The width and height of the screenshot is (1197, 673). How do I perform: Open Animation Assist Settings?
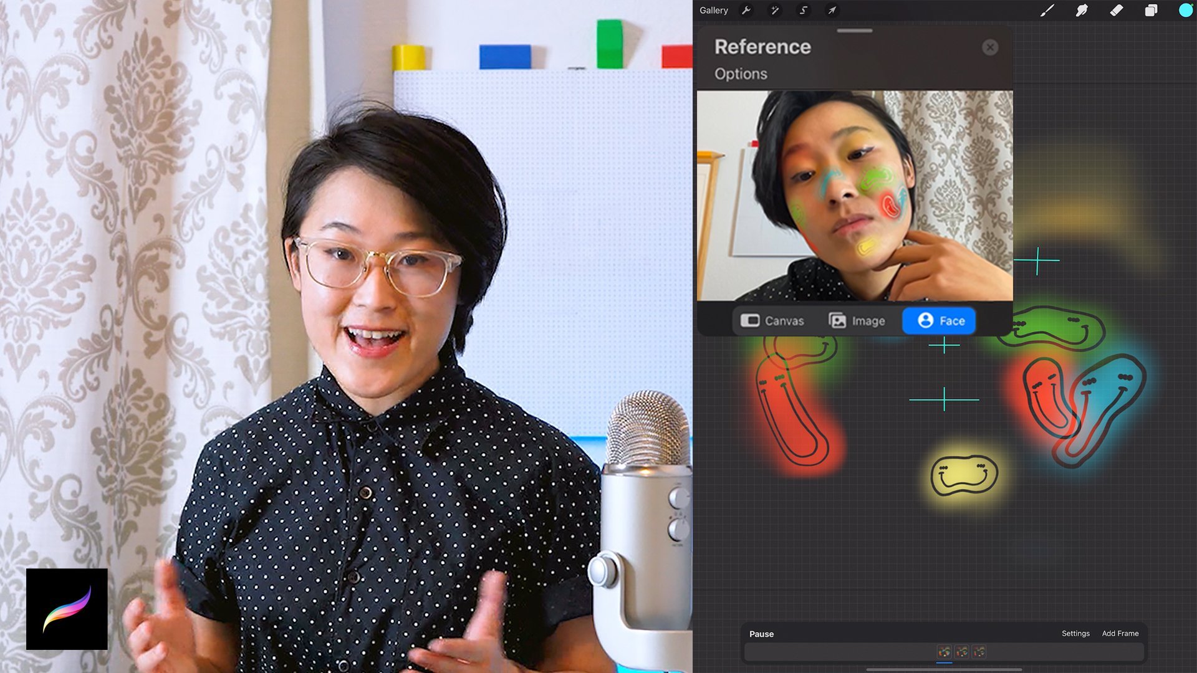click(1075, 633)
